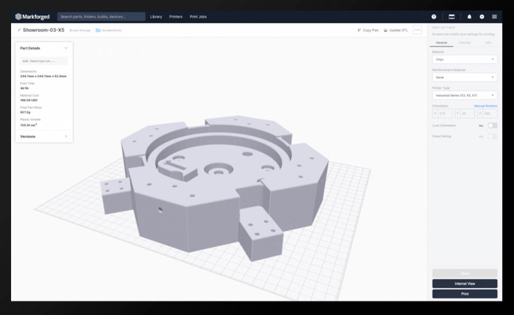Click the Markforged logo
The width and height of the screenshot is (514, 315).
[33, 17]
